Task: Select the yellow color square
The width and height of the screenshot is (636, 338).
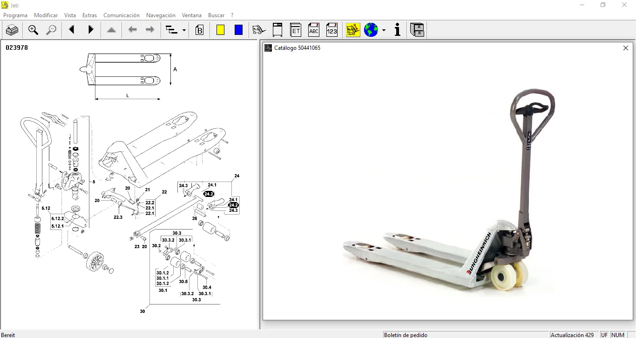Action: pyautogui.click(x=221, y=30)
